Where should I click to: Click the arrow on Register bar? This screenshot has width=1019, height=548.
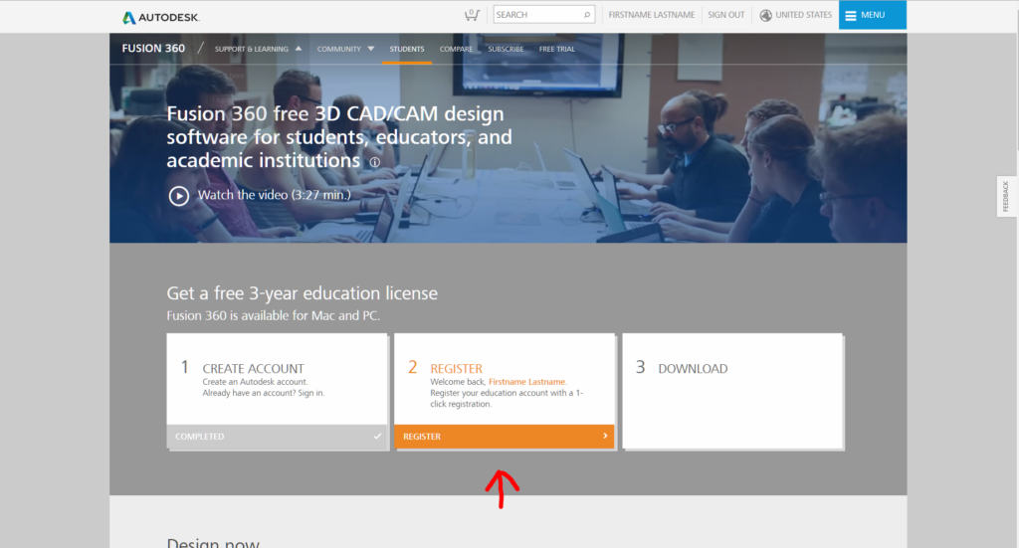[x=604, y=437]
